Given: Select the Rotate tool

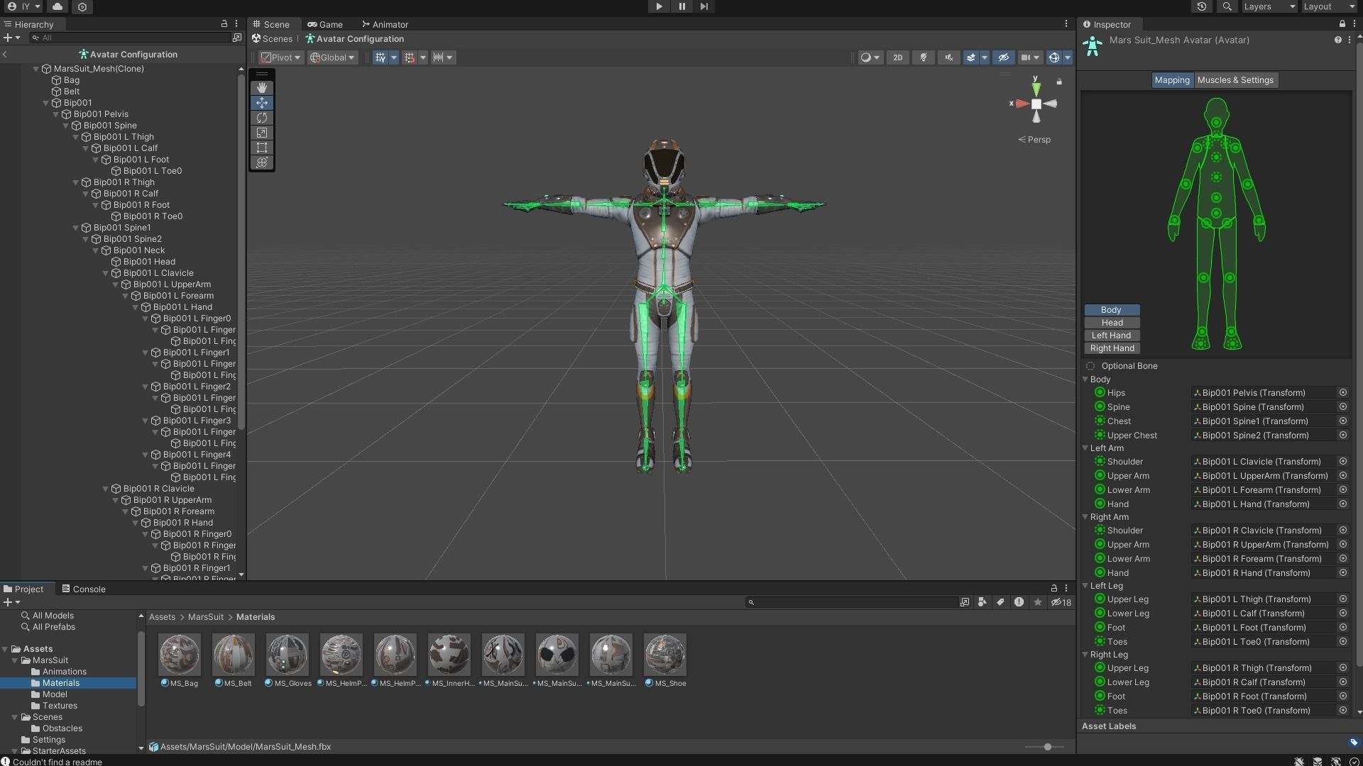Looking at the screenshot, I should tap(262, 118).
